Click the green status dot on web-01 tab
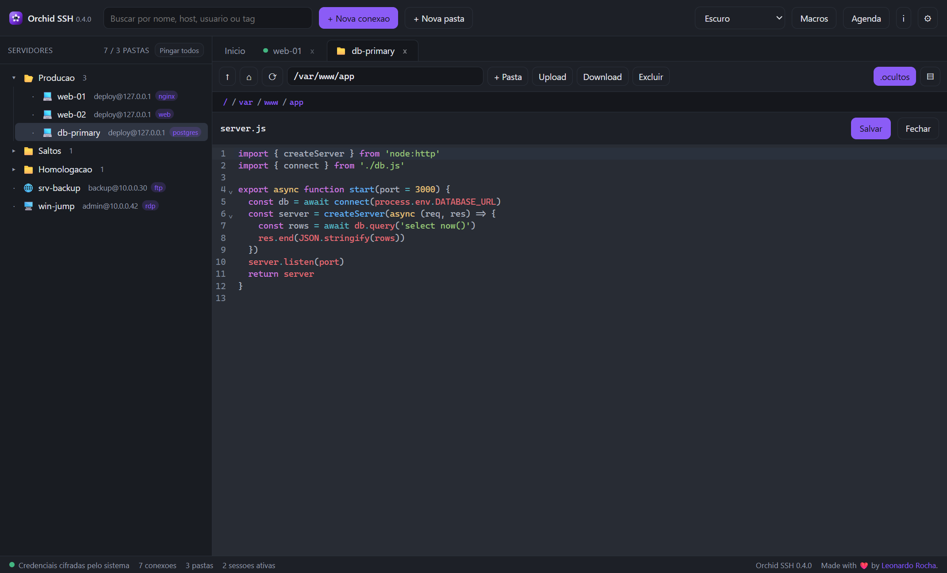This screenshot has height=573, width=947. [265, 50]
